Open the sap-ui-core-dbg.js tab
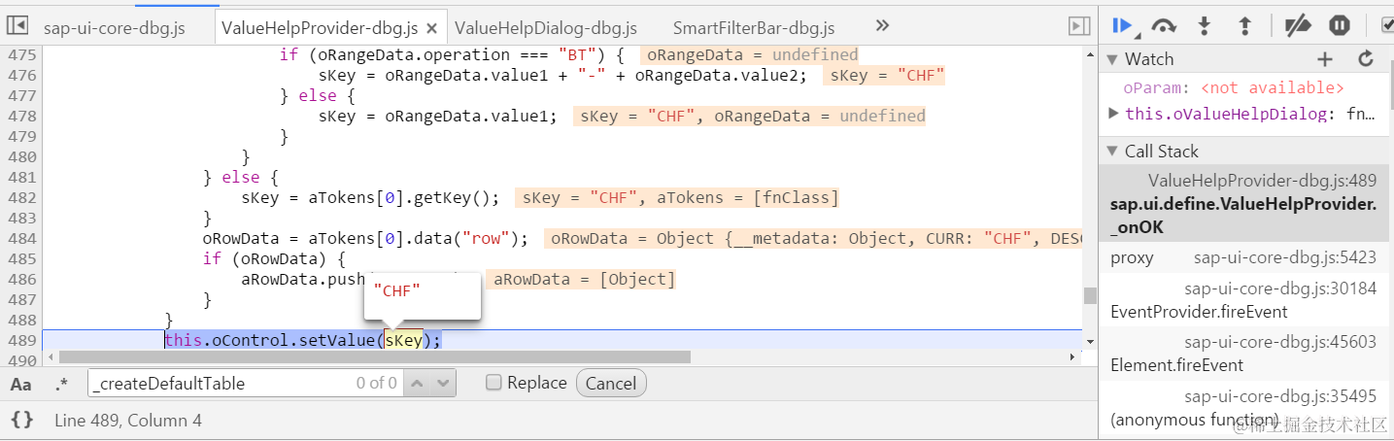 (114, 28)
